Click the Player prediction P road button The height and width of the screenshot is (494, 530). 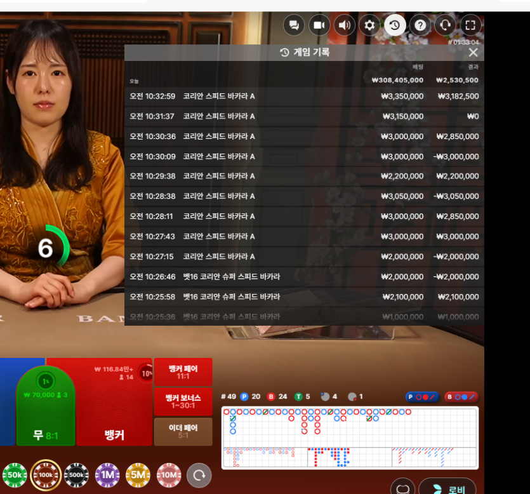423,397
